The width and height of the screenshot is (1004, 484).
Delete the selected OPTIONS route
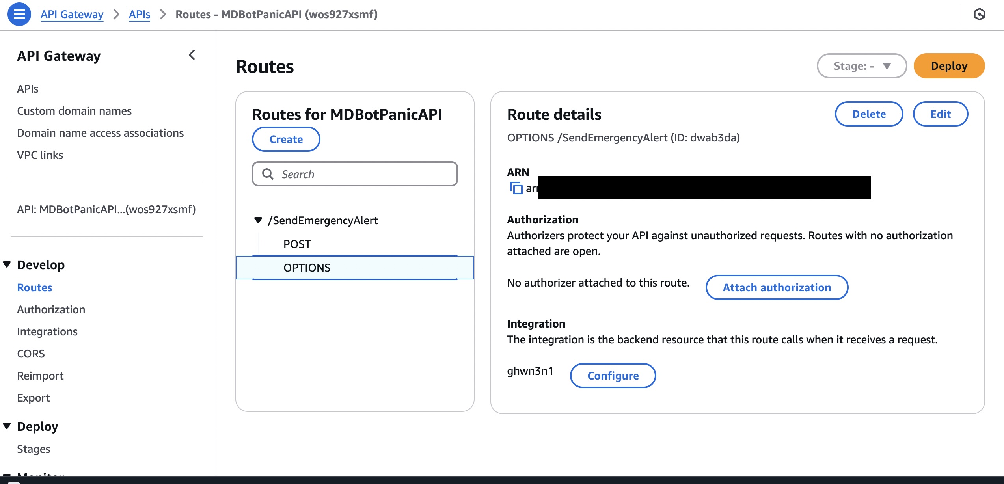pyautogui.click(x=868, y=114)
